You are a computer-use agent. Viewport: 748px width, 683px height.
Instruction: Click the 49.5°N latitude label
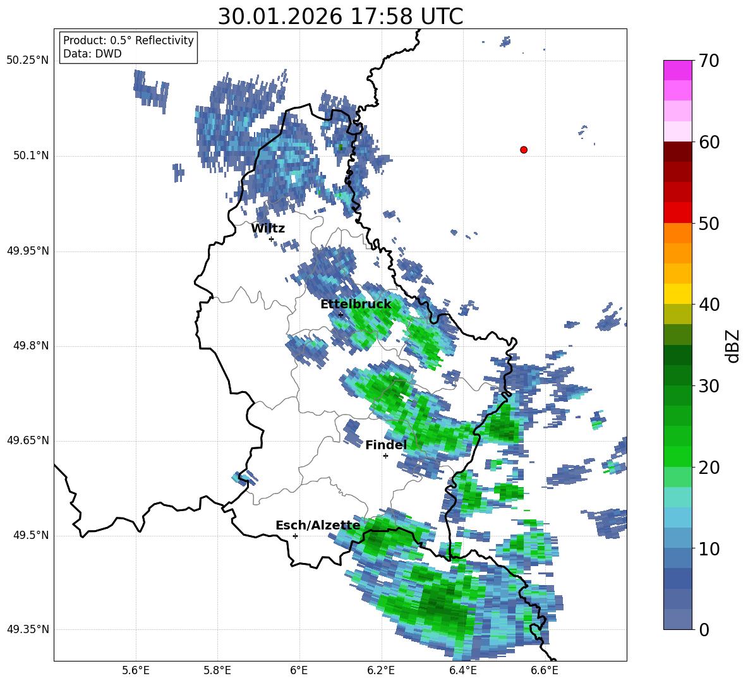[x=30, y=535]
